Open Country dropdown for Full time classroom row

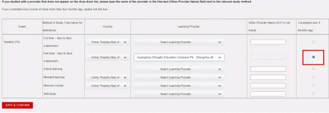click(107, 42)
